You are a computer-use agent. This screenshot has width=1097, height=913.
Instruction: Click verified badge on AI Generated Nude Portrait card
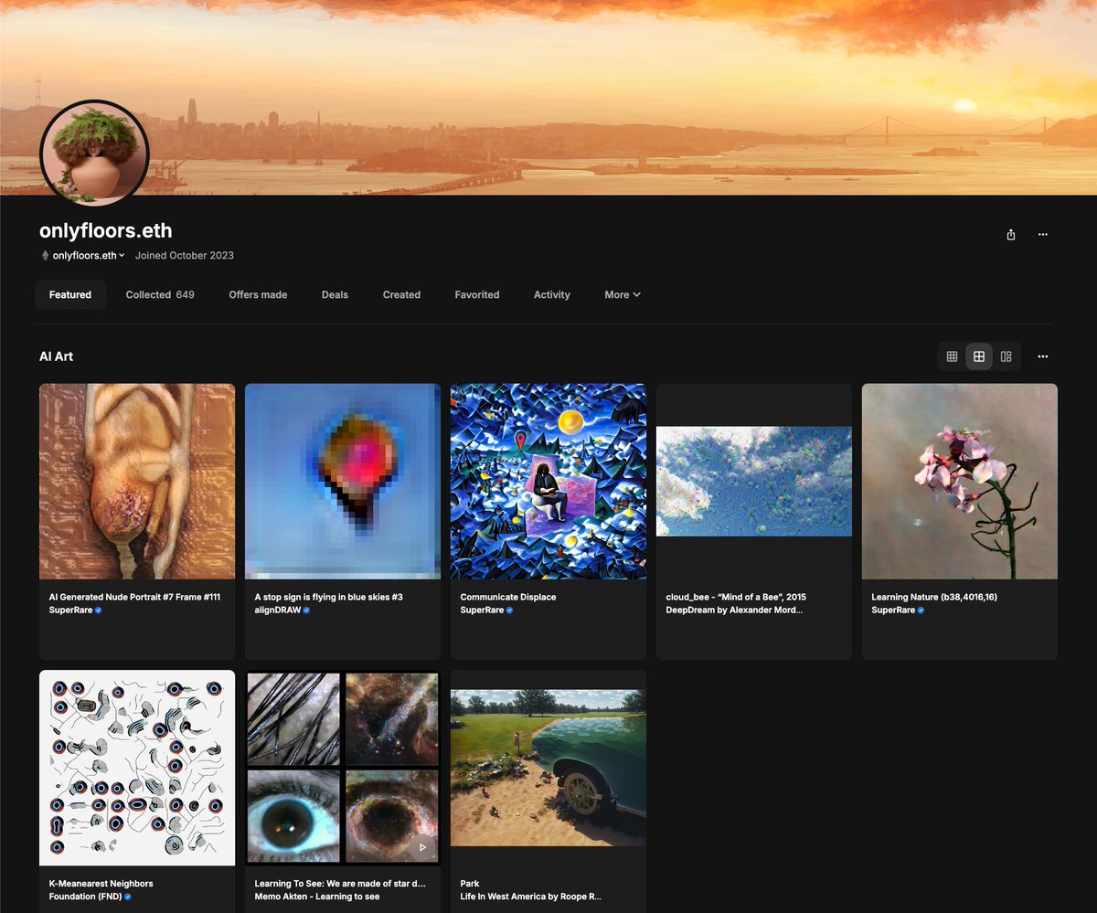point(98,610)
